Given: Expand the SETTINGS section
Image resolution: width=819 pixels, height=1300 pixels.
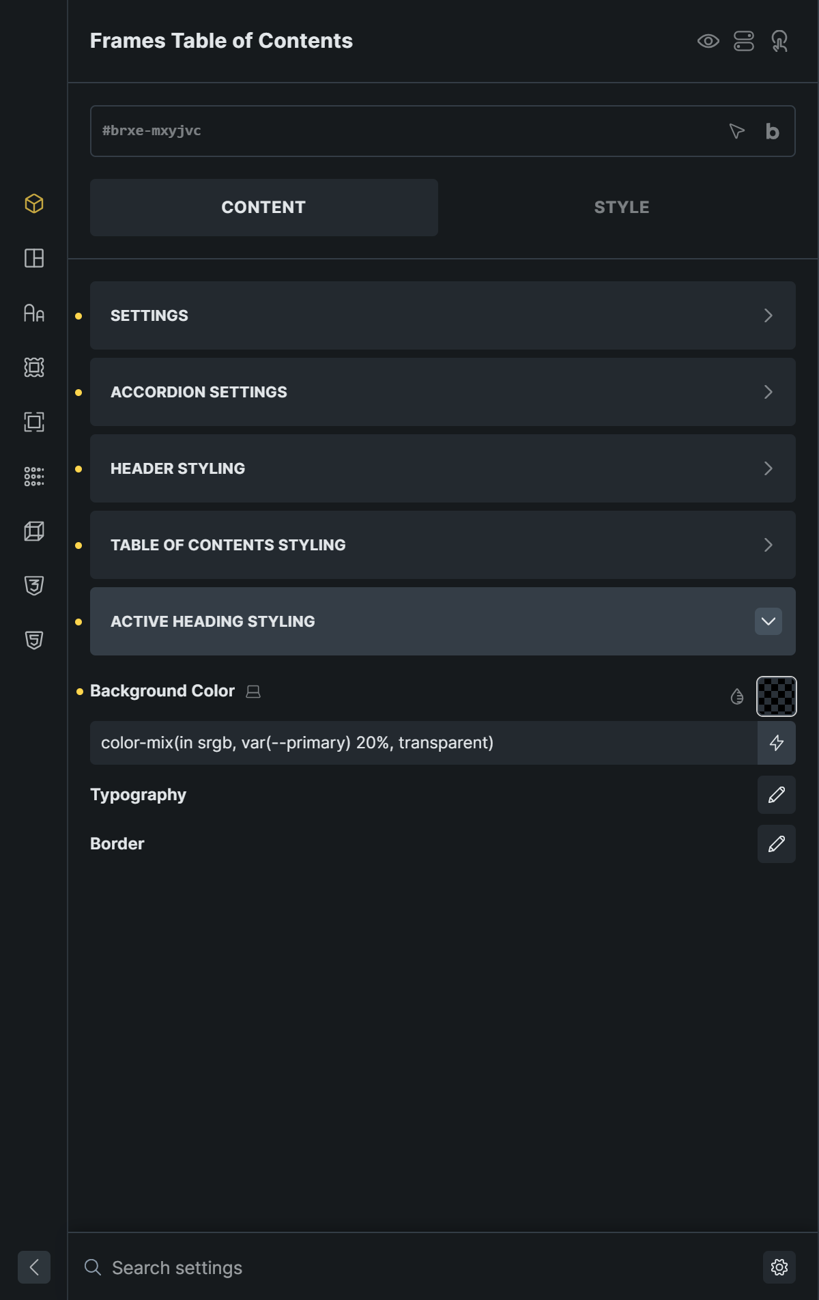Looking at the screenshot, I should pyautogui.click(x=443, y=315).
